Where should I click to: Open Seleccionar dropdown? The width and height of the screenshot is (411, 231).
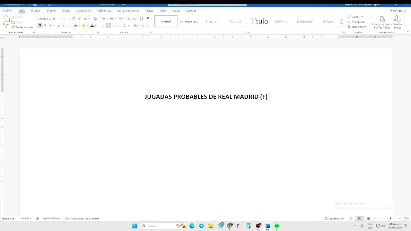tap(357, 27)
